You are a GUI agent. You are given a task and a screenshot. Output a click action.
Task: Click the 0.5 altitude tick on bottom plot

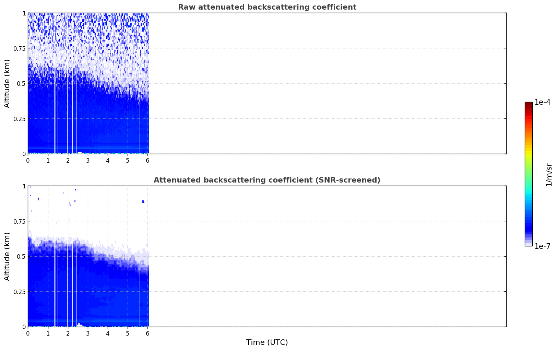(22, 256)
